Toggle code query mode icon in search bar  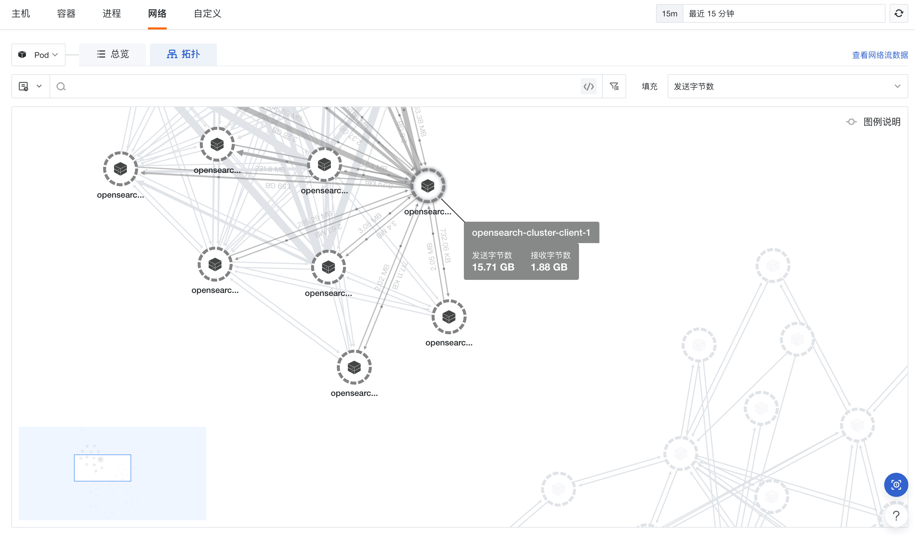coord(588,86)
